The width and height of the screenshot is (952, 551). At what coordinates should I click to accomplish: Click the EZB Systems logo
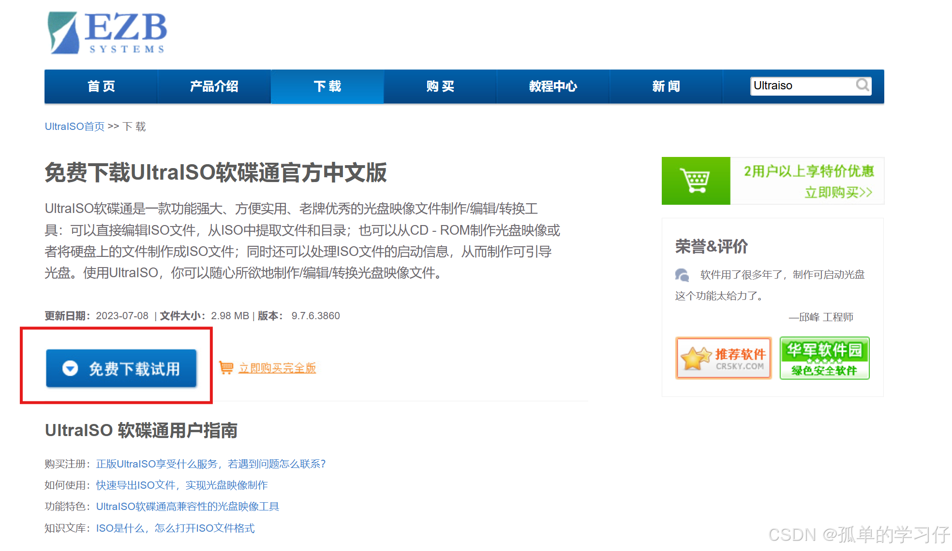(107, 33)
